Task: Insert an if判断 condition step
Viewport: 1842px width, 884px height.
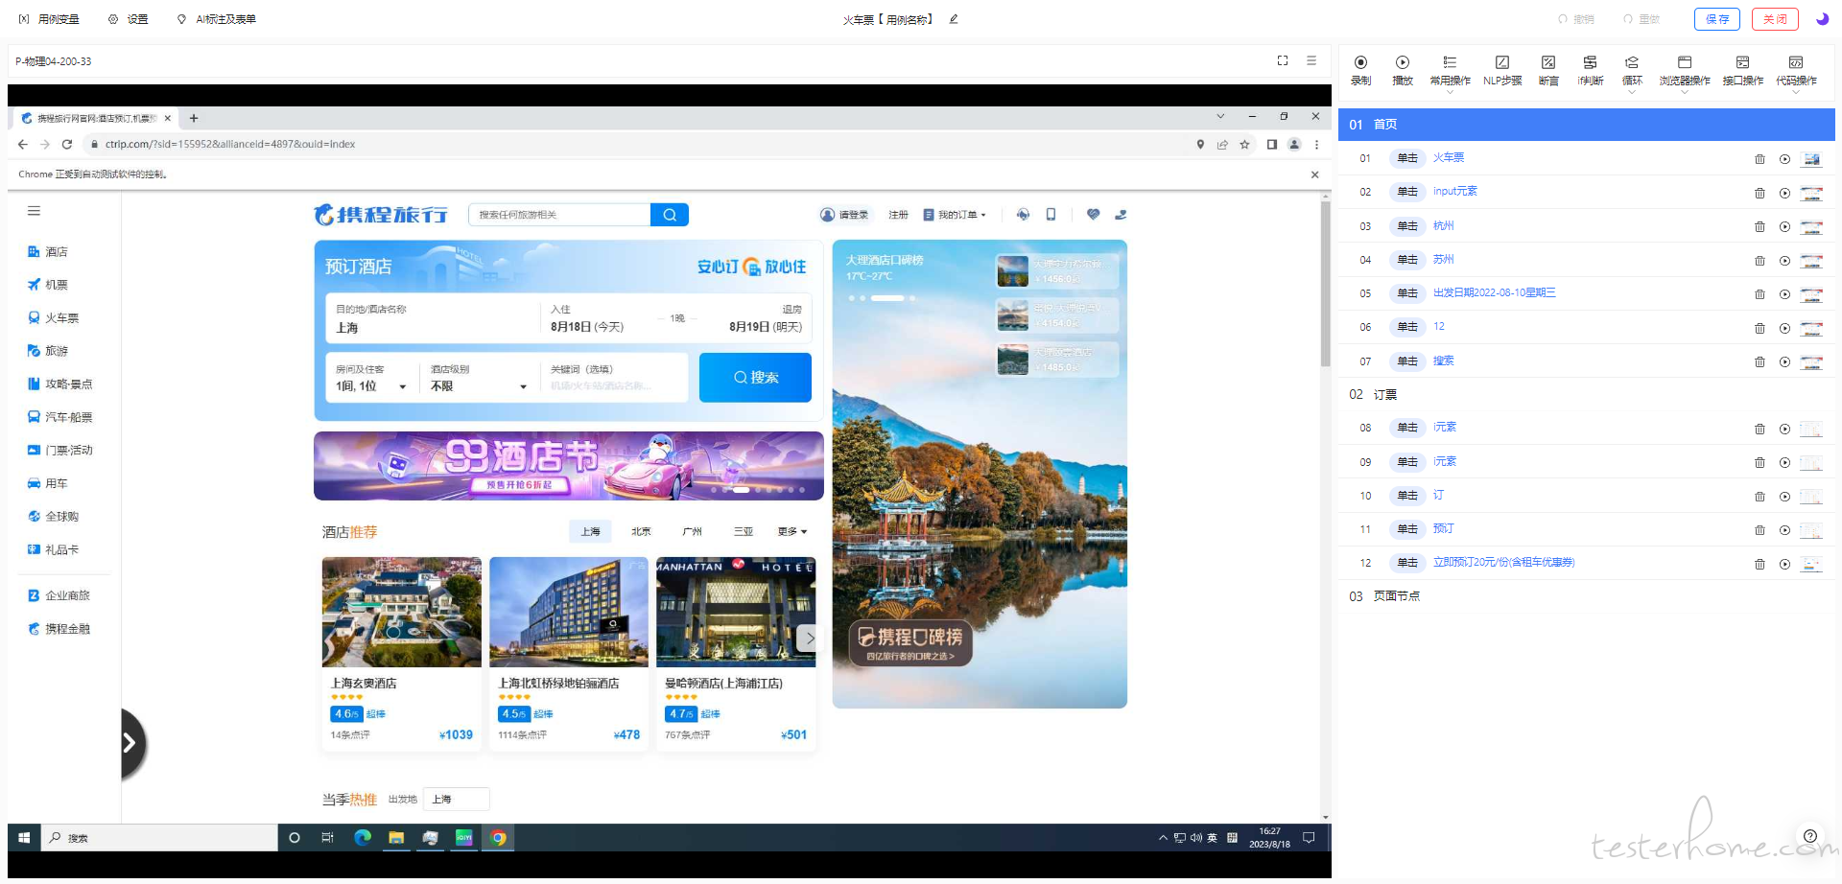Action: click(1590, 70)
